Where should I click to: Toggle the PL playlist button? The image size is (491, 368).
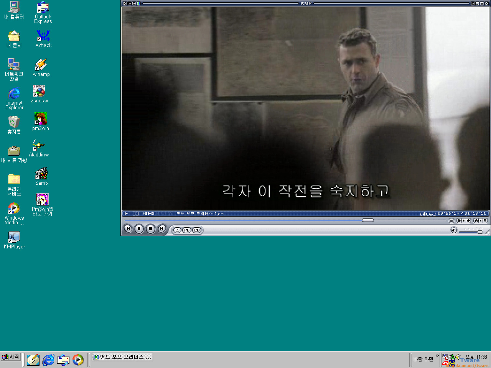click(x=187, y=230)
